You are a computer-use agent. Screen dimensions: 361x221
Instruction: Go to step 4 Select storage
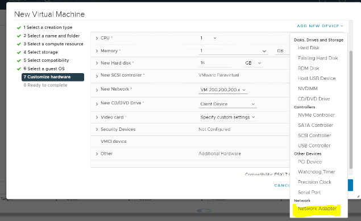tap(40, 52)
